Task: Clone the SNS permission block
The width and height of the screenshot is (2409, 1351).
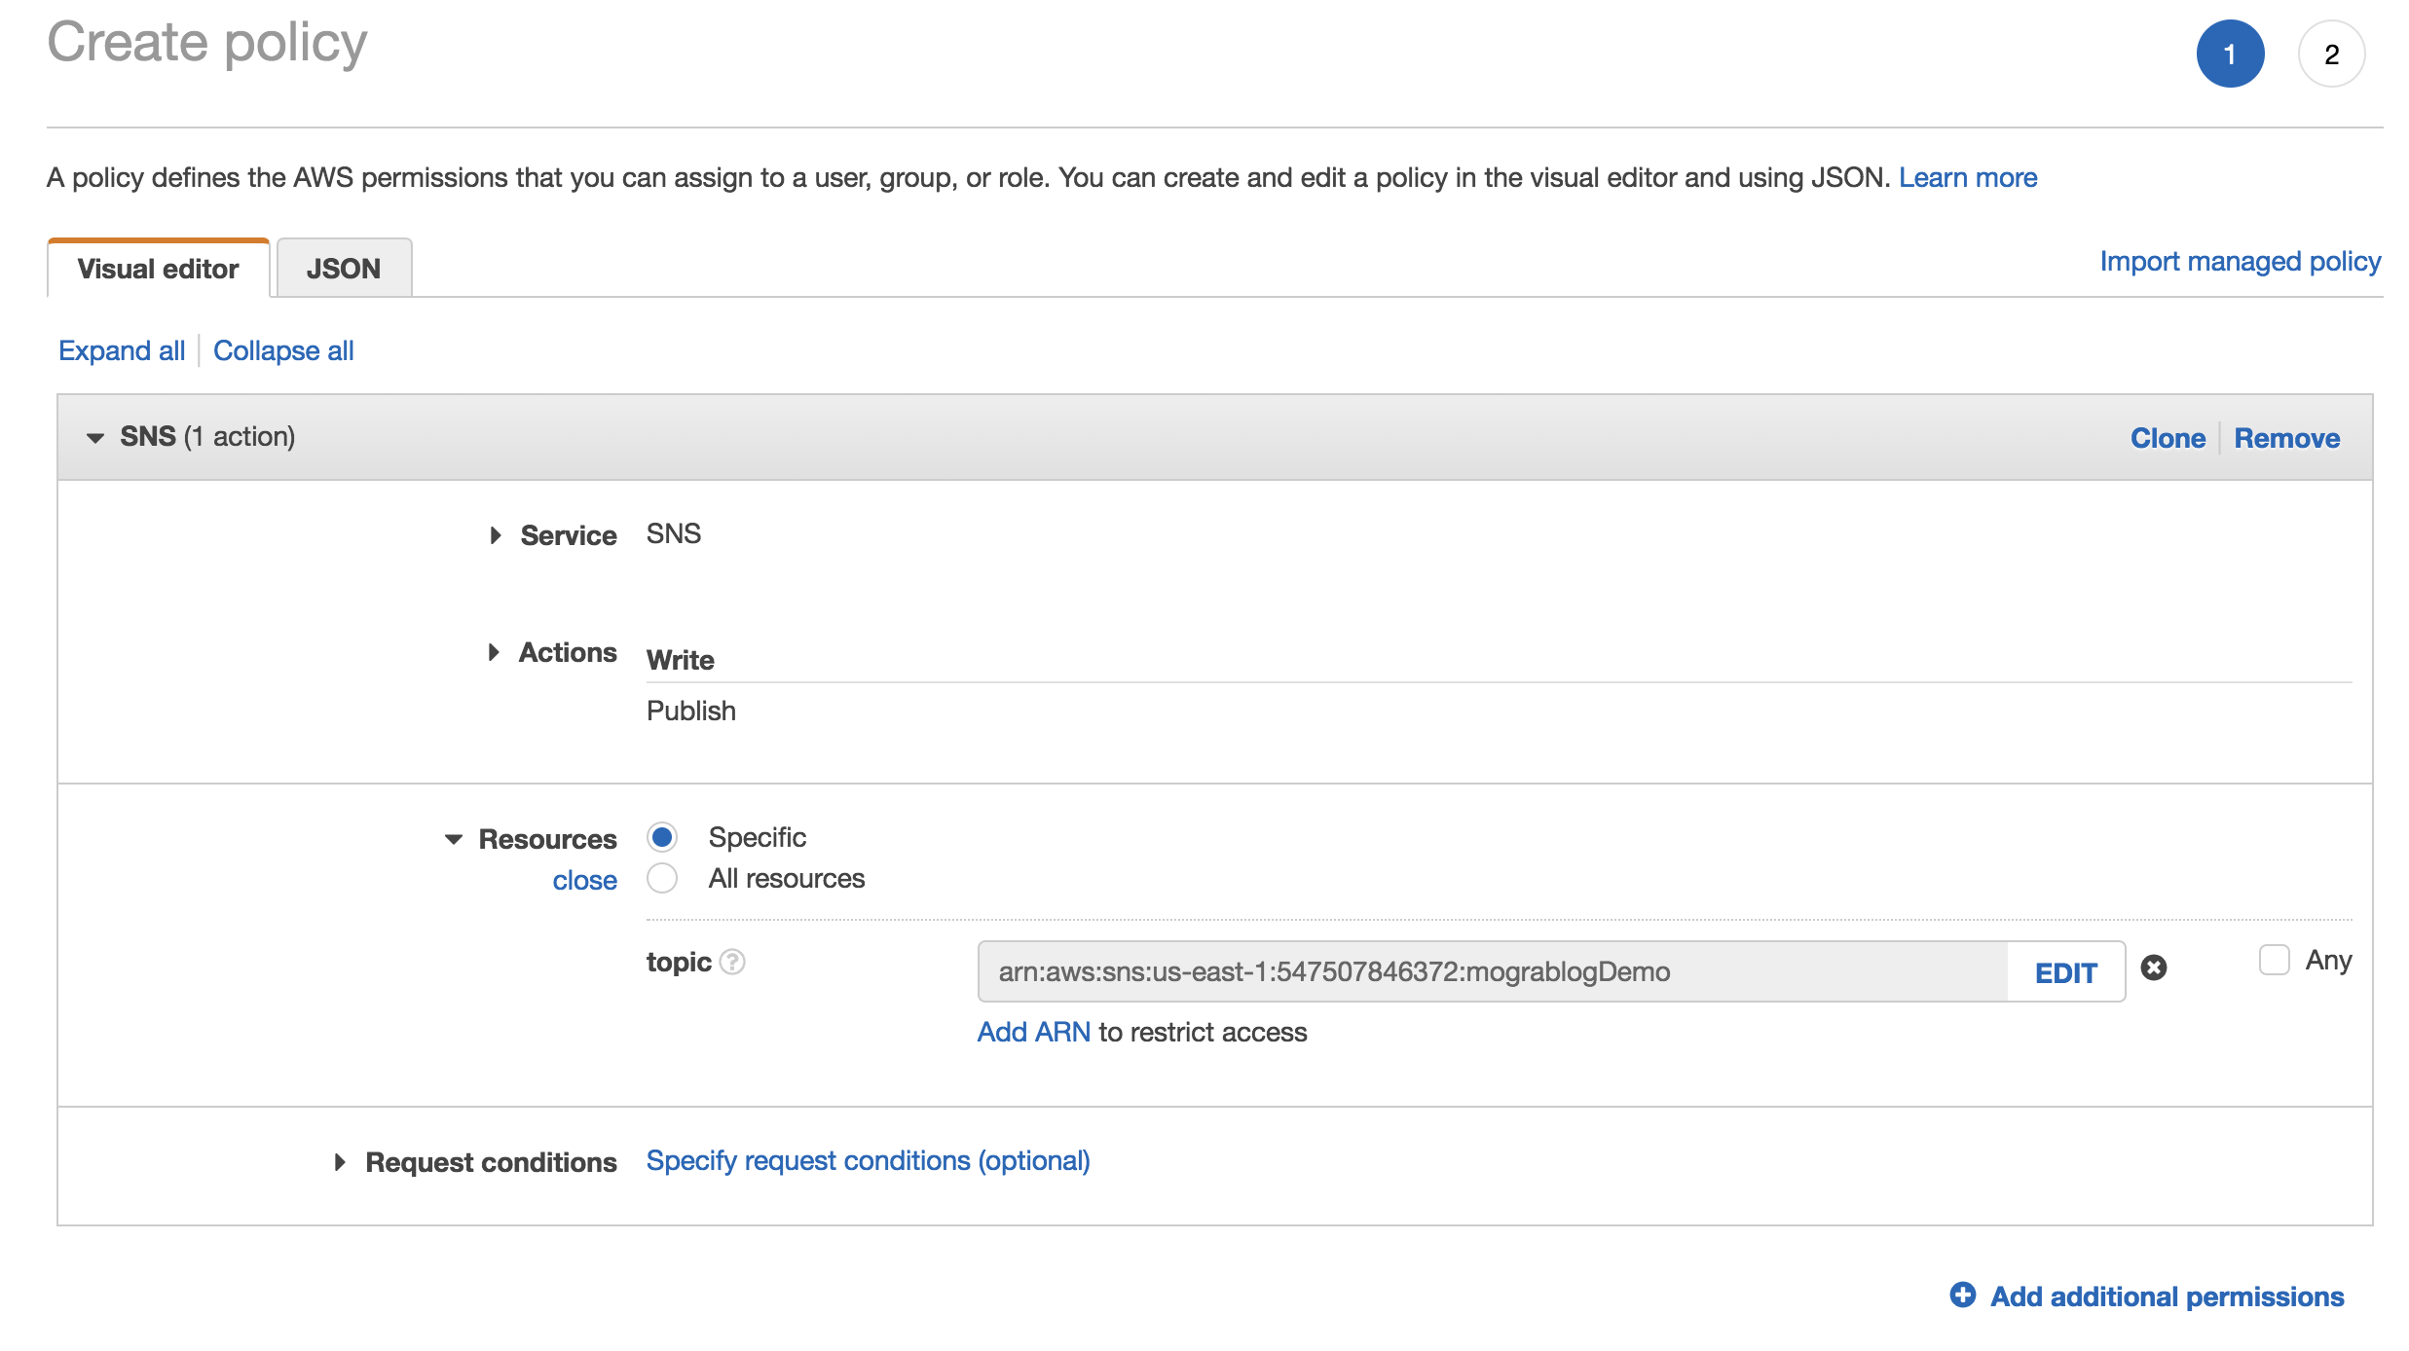Action: [x=2168, y=438]
